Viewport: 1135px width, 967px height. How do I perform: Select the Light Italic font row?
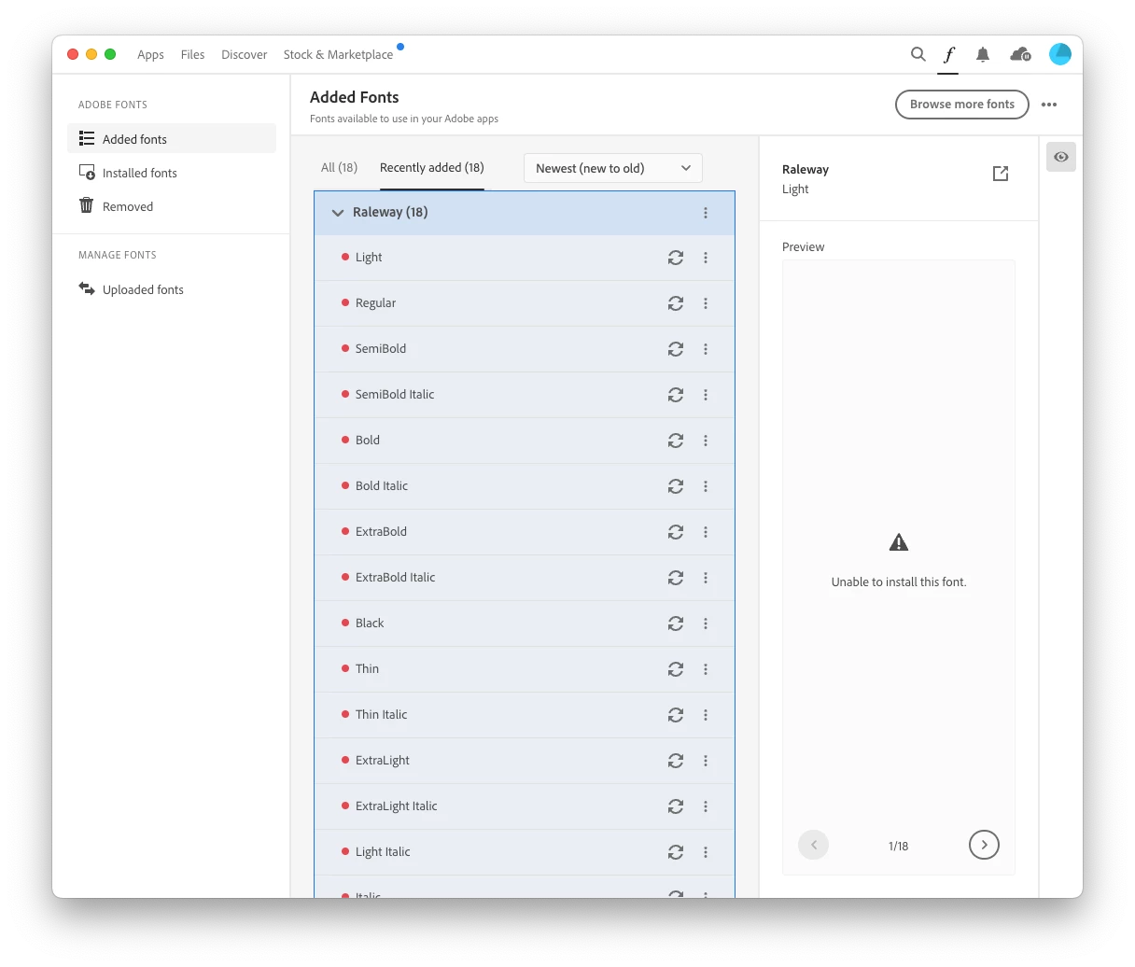pos(525,852)
